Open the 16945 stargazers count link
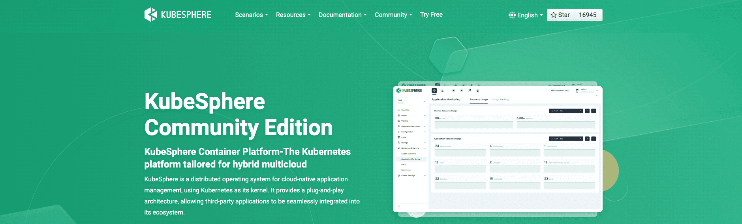 click(x=588, y=15)
